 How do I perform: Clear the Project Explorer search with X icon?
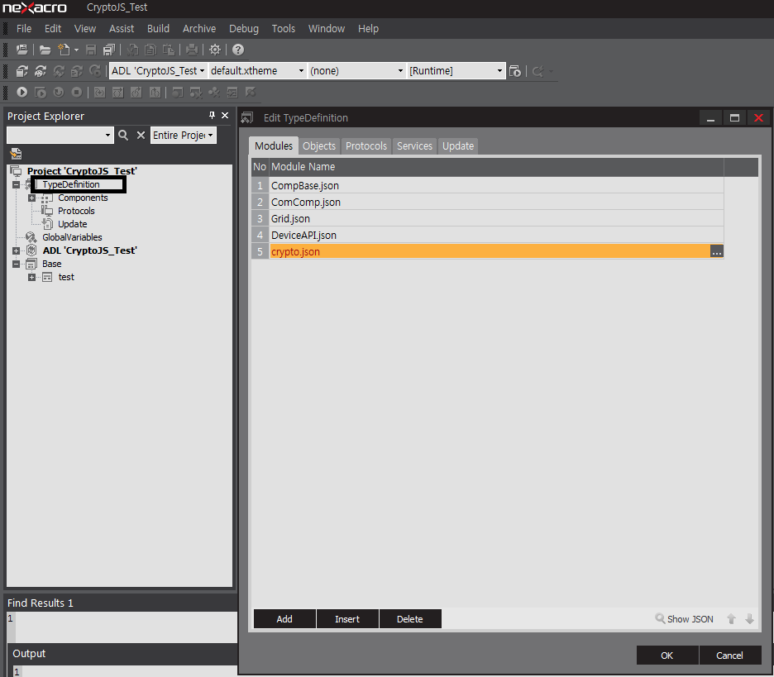[x=141, y=136]
